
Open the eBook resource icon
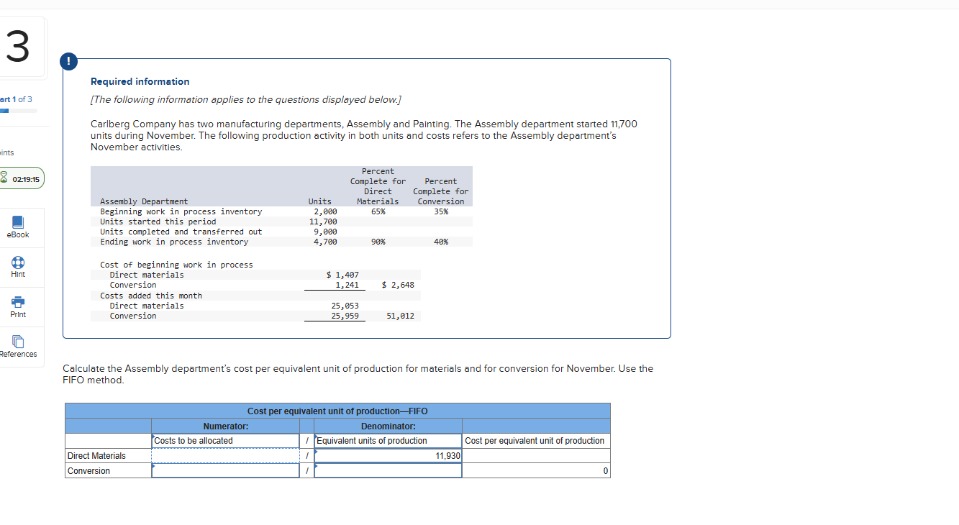coord(18,222)
